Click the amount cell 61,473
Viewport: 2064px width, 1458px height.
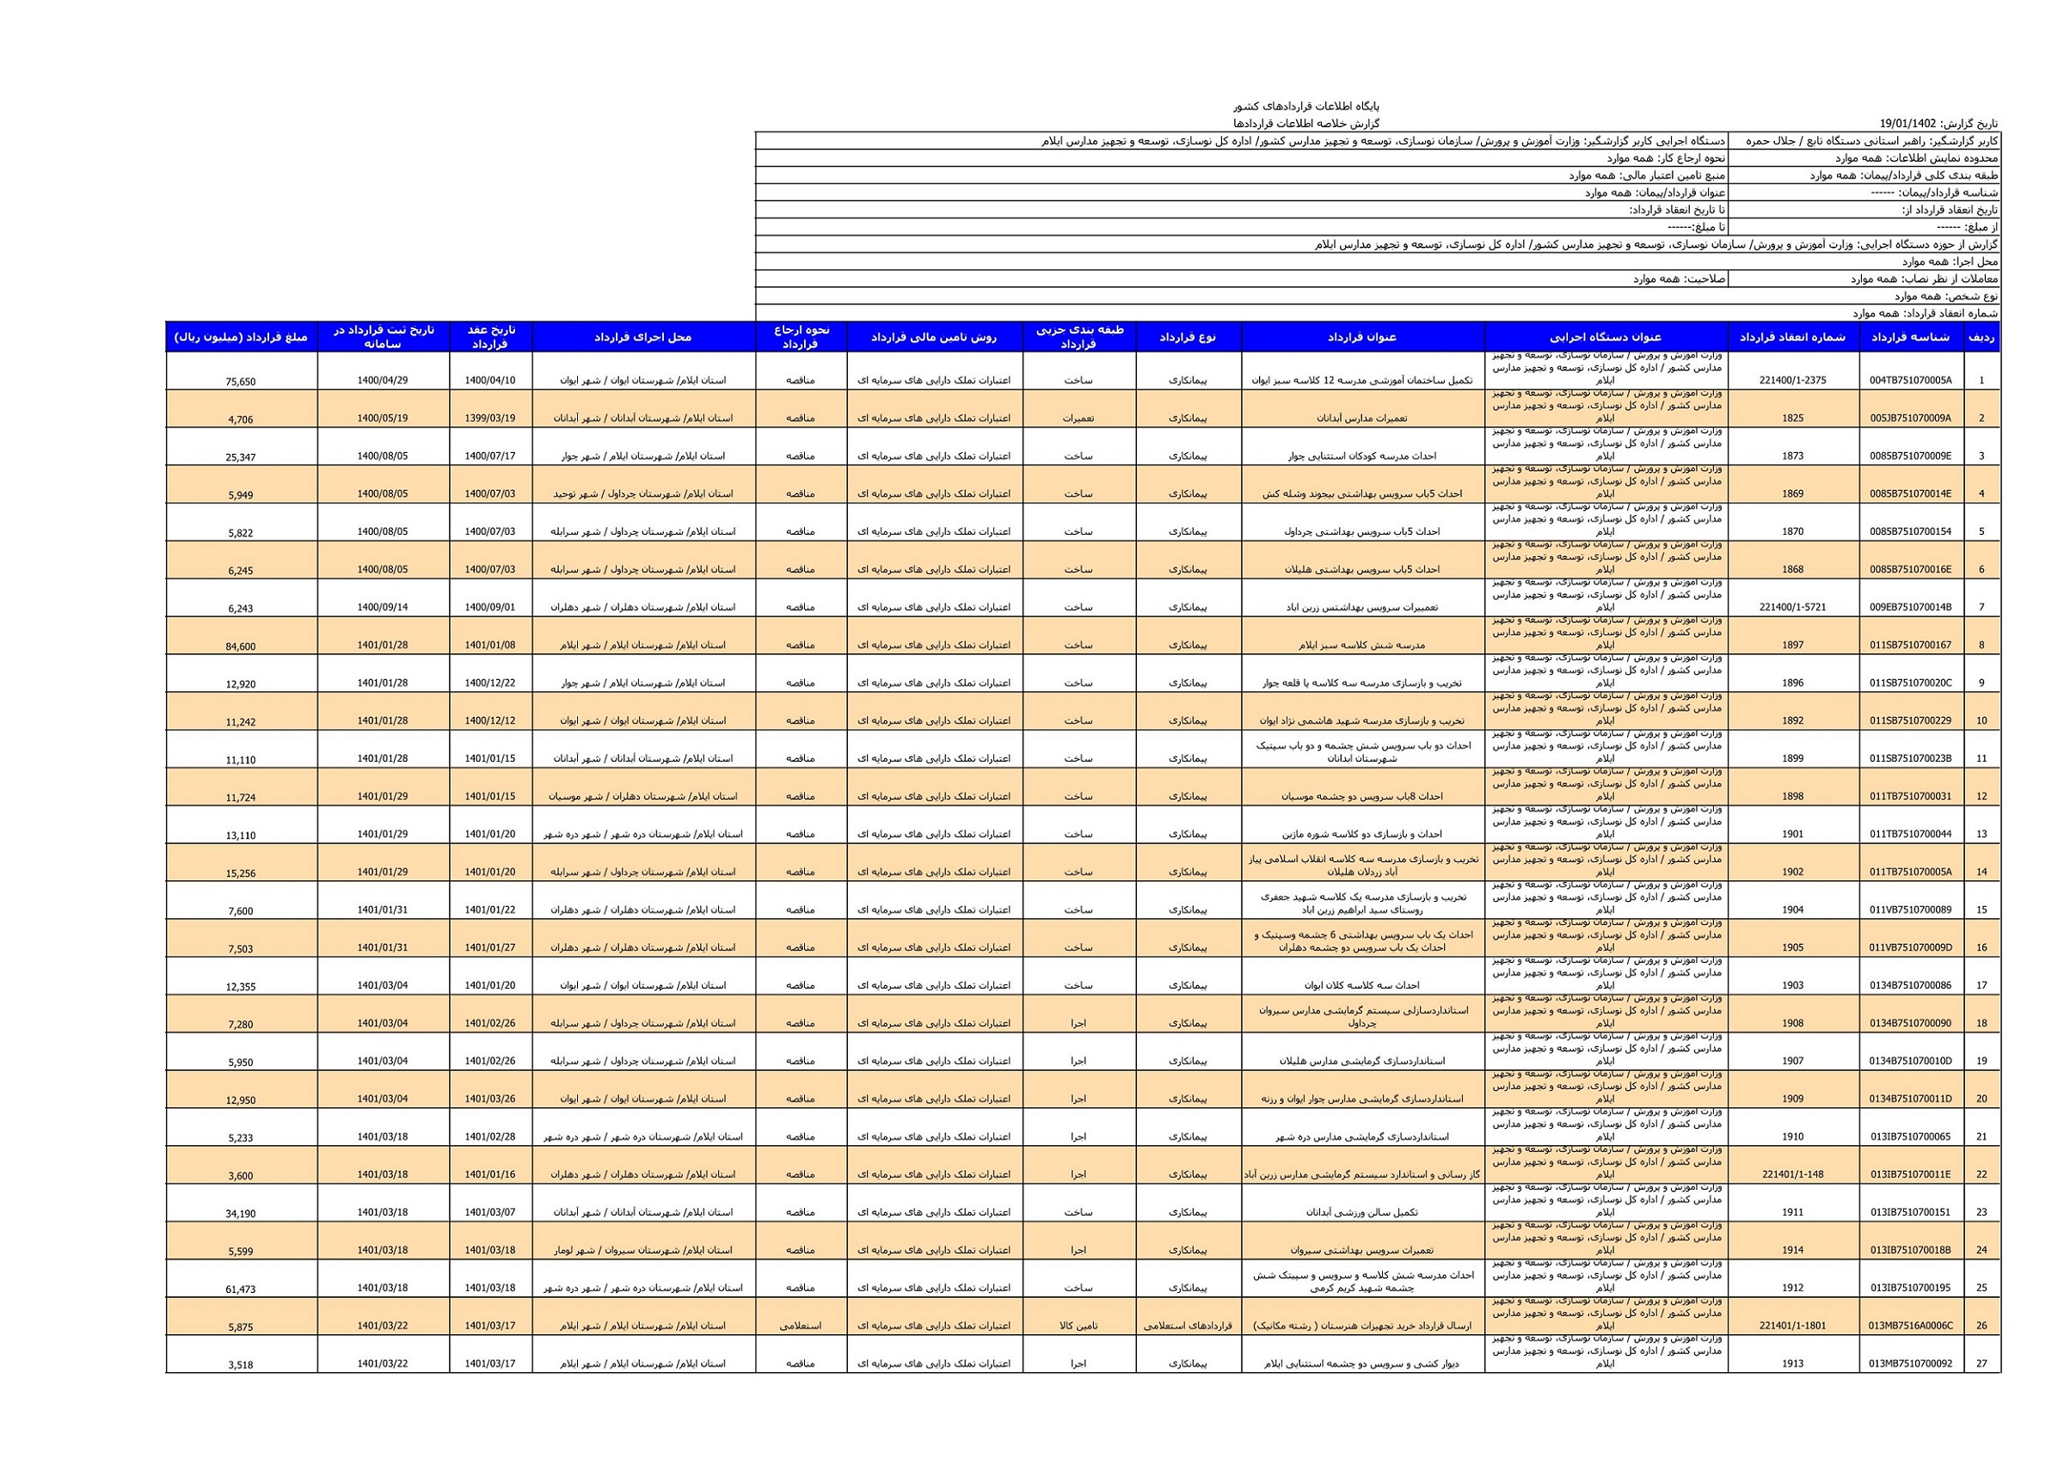click(x=241, y=1290)
